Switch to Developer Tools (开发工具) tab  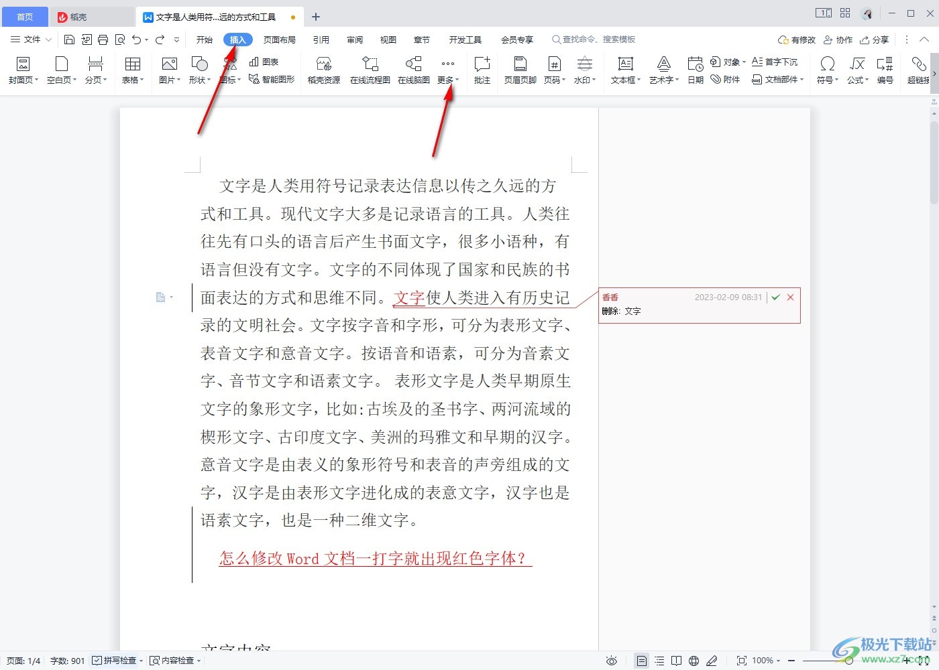pos(465,40)
